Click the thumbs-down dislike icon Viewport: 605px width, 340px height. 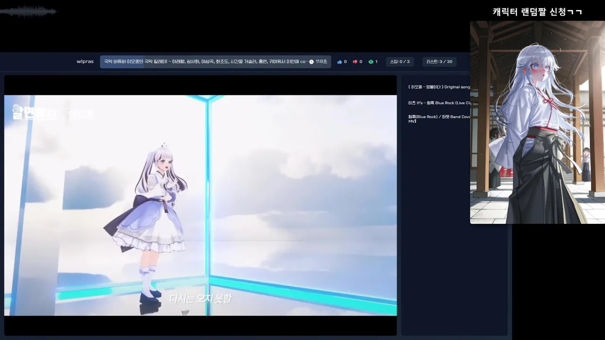355,62
